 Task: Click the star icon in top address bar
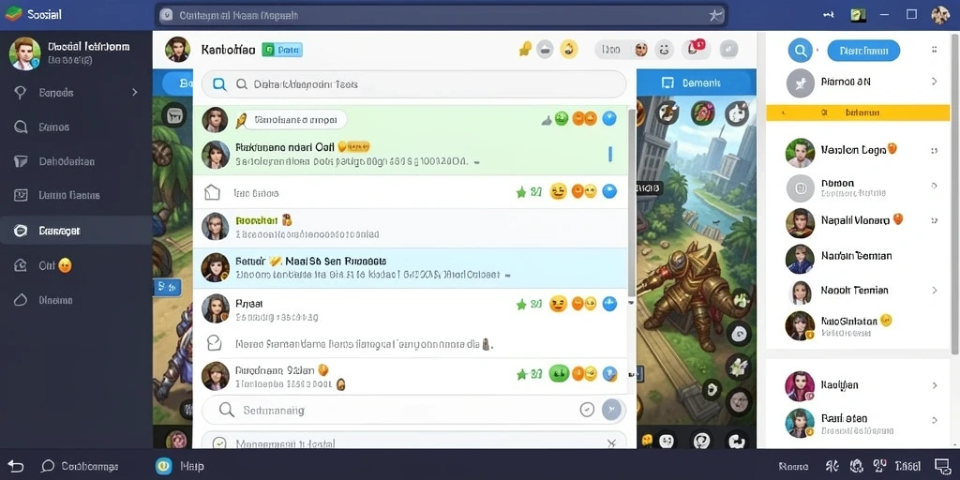(x=715, y=15)
